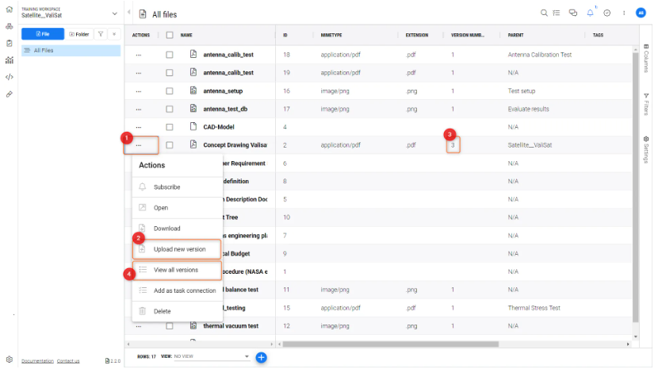Toggle the select-all header checkbox
Screen dimensions: 662x373
[170, 35]
